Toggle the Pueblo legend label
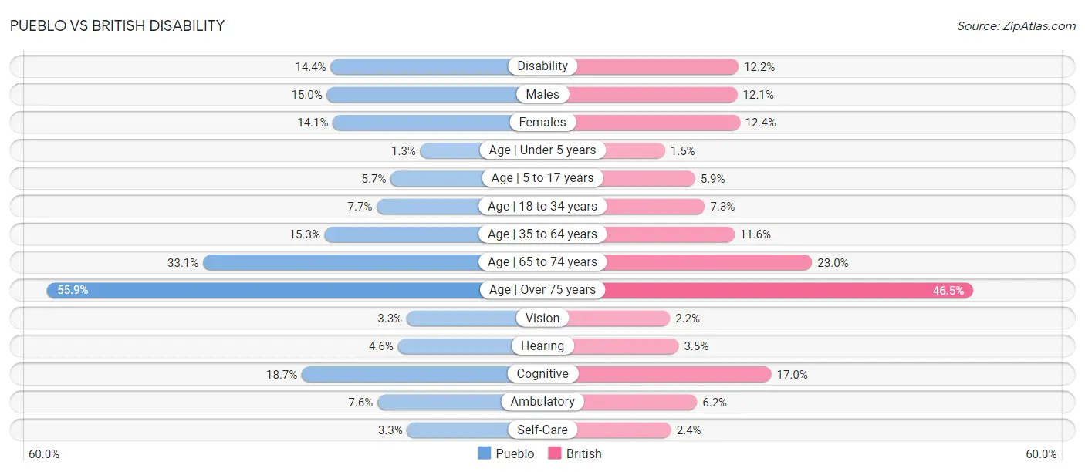The image size is (1085, 472). 515,453
